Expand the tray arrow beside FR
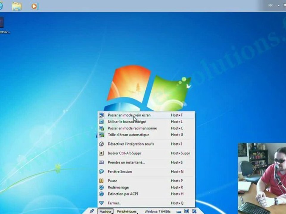 [x=279, y=6]
